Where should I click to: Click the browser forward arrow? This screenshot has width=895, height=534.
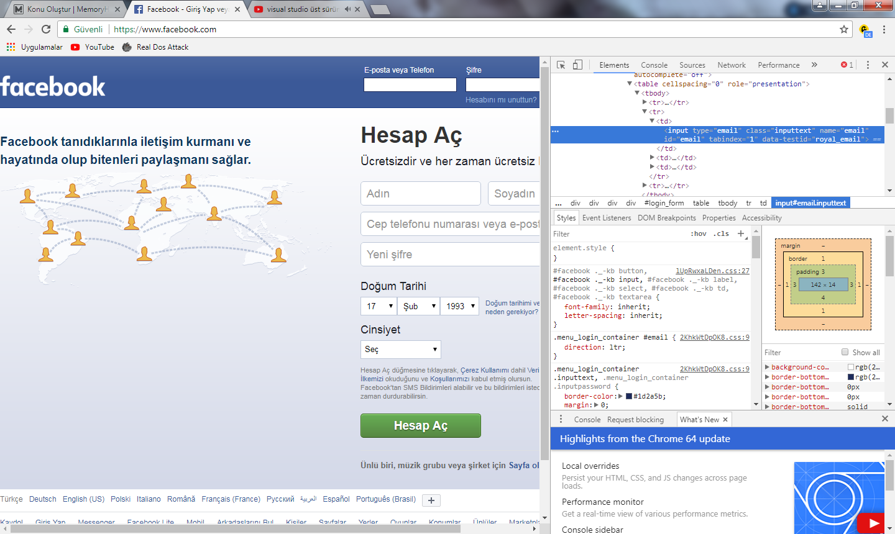coord(29,29)
